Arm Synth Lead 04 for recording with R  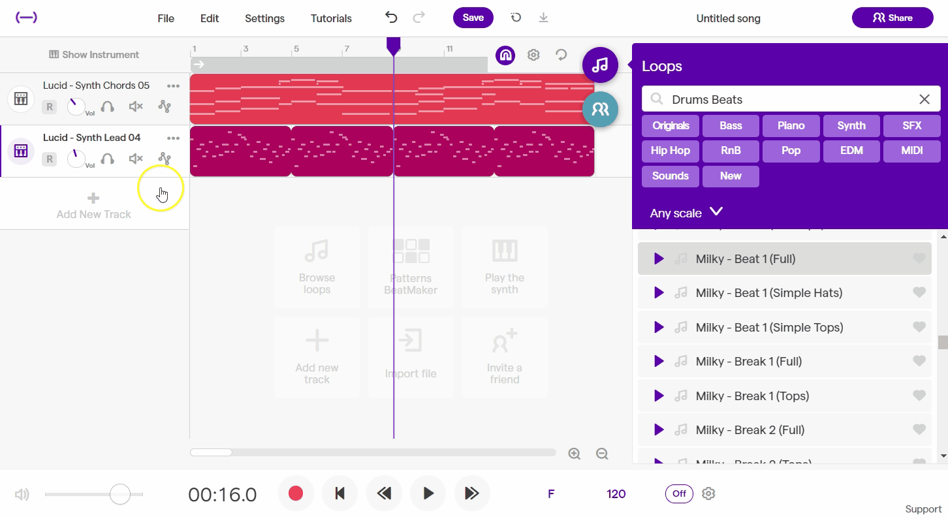(50, 159)
